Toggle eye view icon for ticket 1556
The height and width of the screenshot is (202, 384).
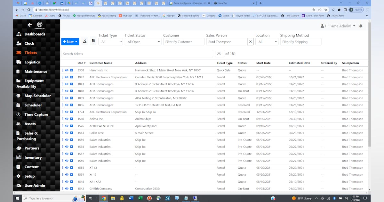pyautogui.click(x=67, y=161)
